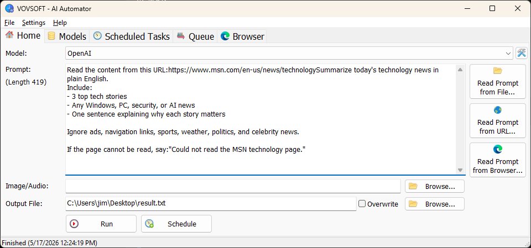Click the prompt scrollbar down arrow
This screenshot has width=531, height=248.
[460, 170]
